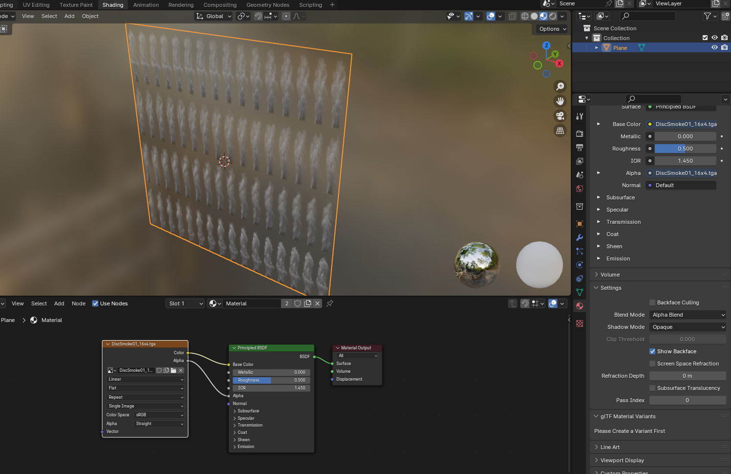This screenshot has width=731, height=474.
Task: Select rendered viewport shading
Action: (553, 16)
